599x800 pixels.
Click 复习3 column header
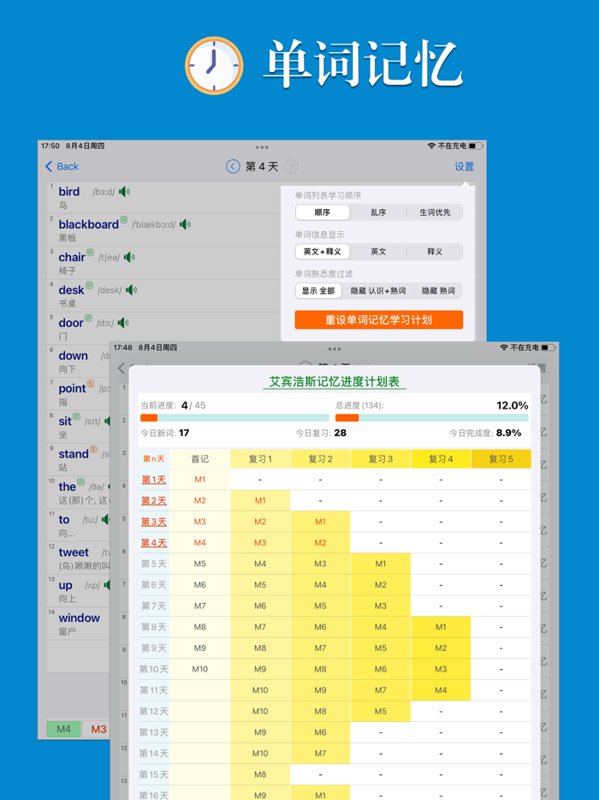[x=380, y=459]
